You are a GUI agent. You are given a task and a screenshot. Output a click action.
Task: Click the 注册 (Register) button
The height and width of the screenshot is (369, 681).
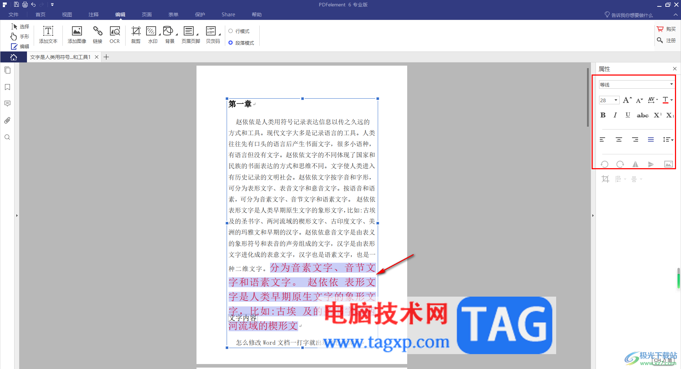click(666, 40)
